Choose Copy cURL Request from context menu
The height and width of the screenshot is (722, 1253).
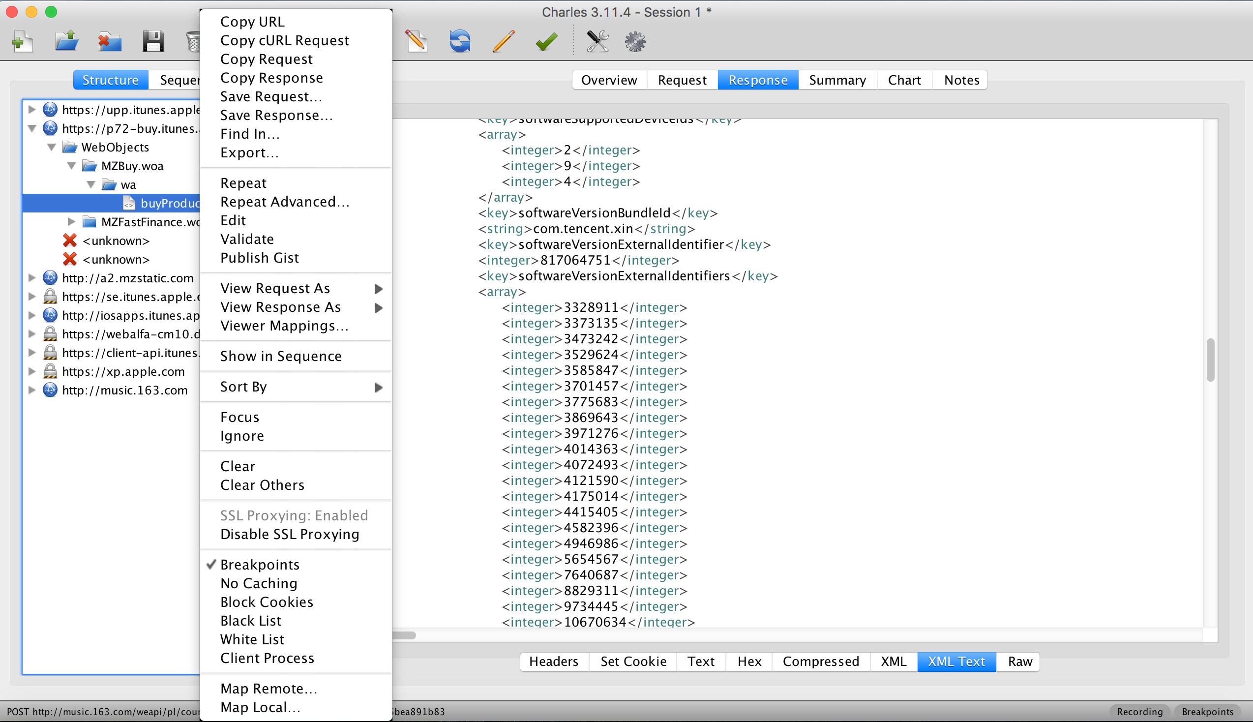[x=285, y=41]
